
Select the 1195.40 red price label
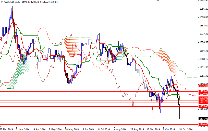(x=203, y=106)
